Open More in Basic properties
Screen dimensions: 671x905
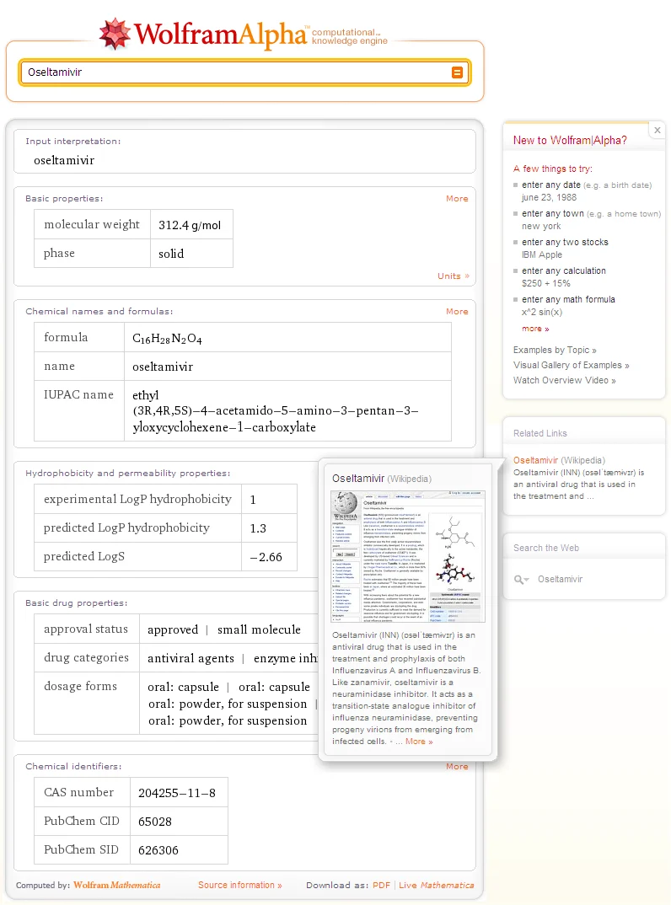tap(457, 199)
